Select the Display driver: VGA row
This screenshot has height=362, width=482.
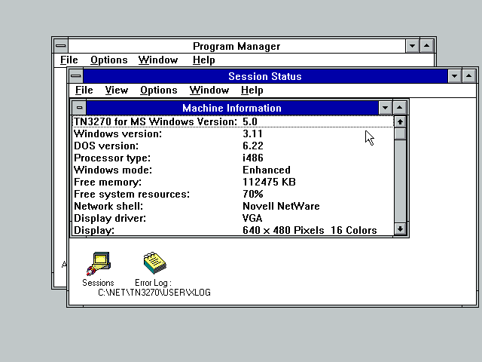coord(233,218)
